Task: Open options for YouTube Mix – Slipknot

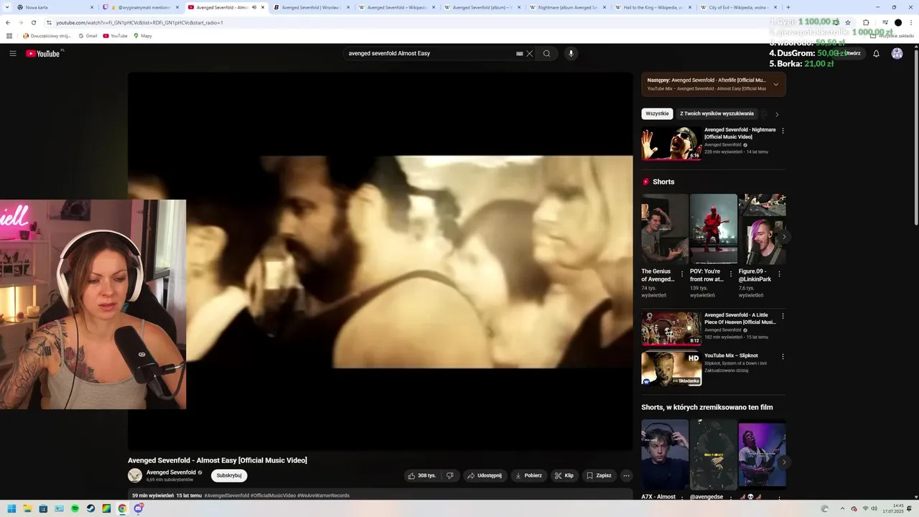Action: pos(783,356)
